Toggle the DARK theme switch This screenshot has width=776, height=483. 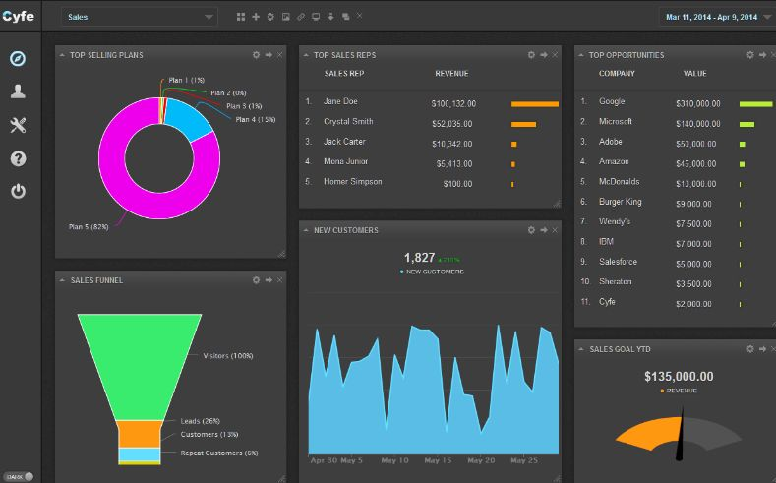tap(21, 476)
